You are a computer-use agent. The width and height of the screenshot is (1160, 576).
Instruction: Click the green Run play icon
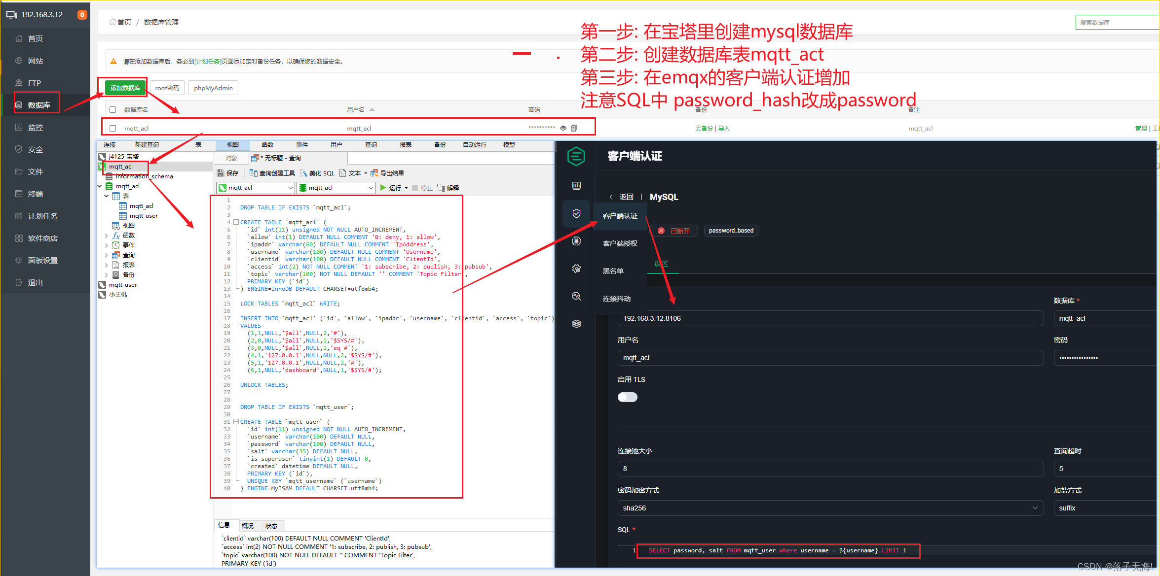pos(383,188)
